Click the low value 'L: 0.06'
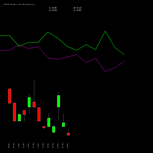This screenshot has height=153, width=153. coord(77,10)
